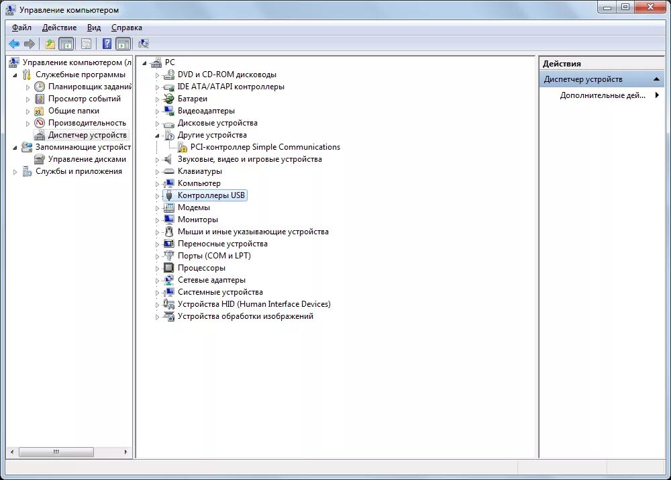Open the Справка menu

126,28
